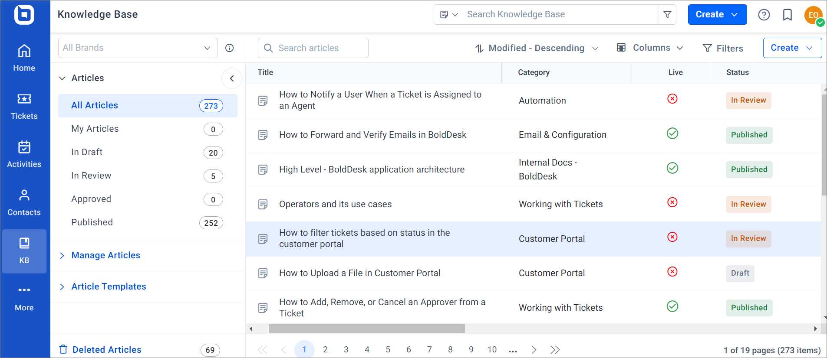Select Published filter

(x=148, y=223)
